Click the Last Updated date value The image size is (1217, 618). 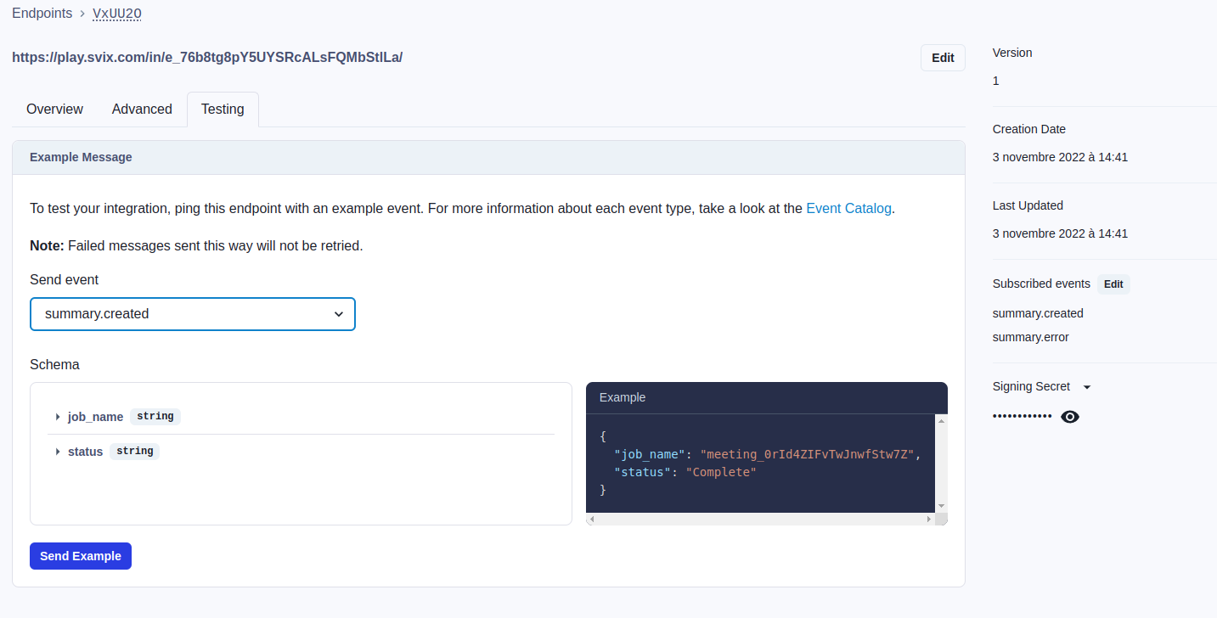click(1060, 233)
